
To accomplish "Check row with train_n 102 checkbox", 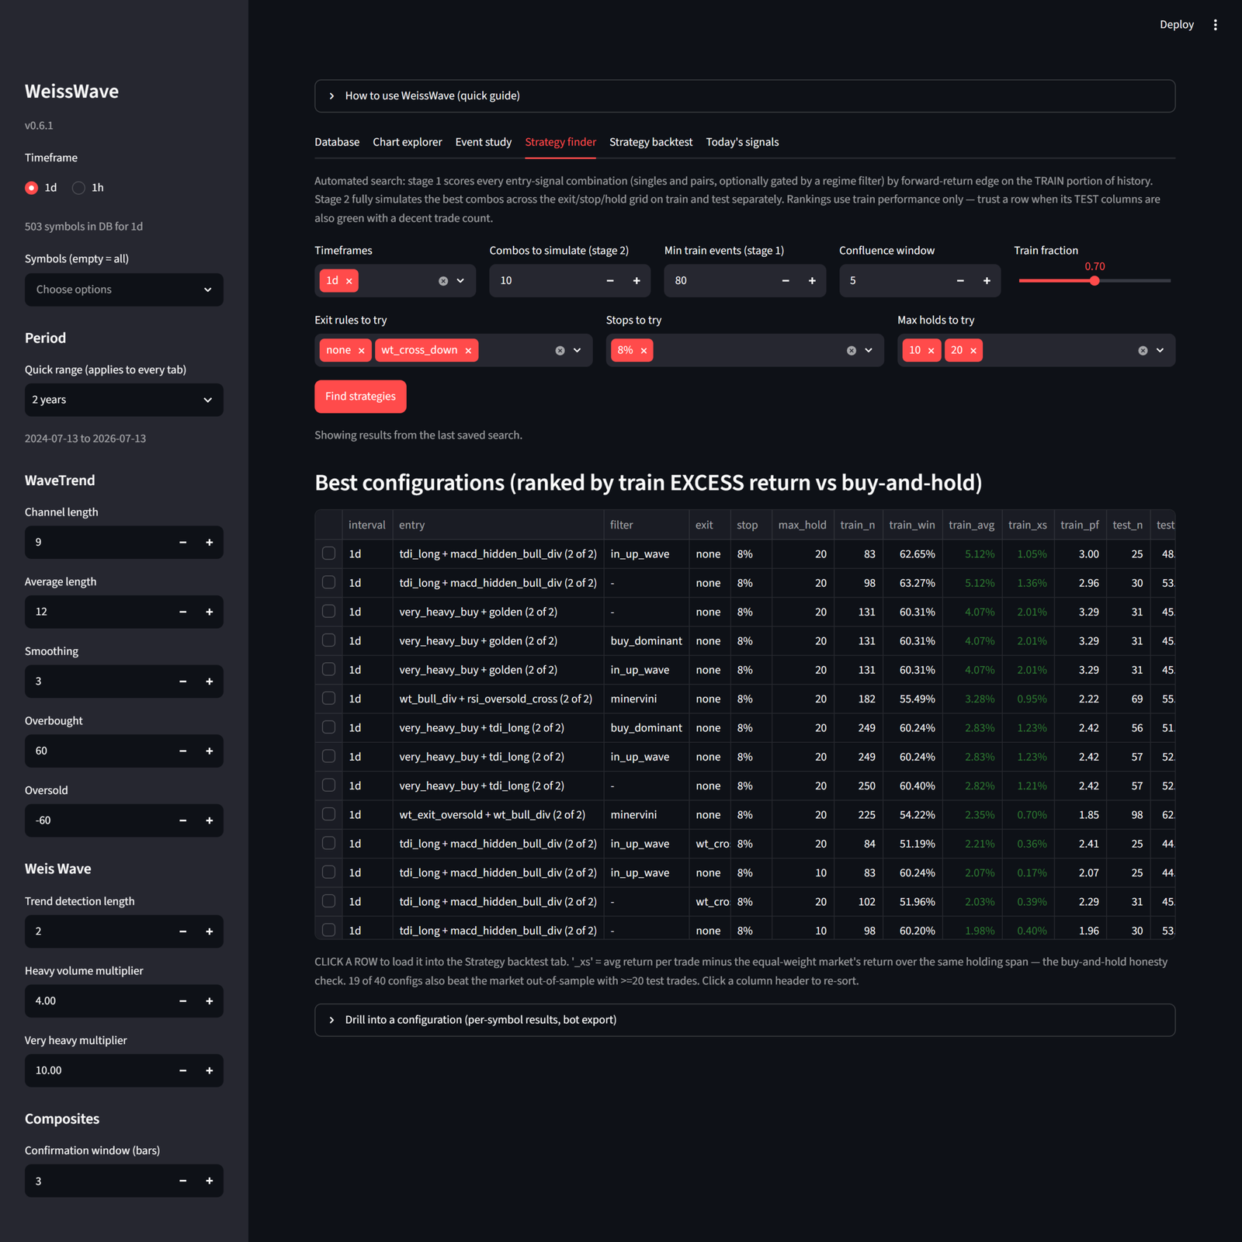I will click(329, 901).
